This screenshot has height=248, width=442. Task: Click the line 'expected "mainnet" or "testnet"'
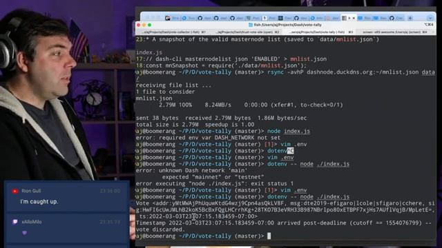pos(213,177)
